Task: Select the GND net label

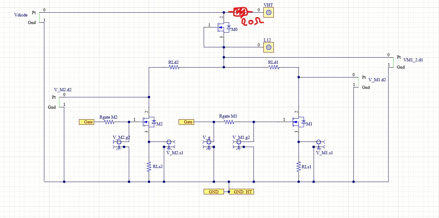Action: (213, 192)
